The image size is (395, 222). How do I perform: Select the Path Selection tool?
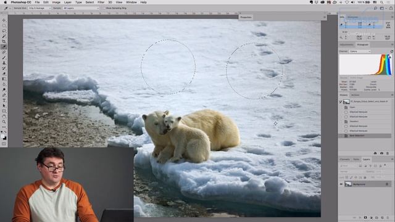pyautogui.click(x=4, y=105)
